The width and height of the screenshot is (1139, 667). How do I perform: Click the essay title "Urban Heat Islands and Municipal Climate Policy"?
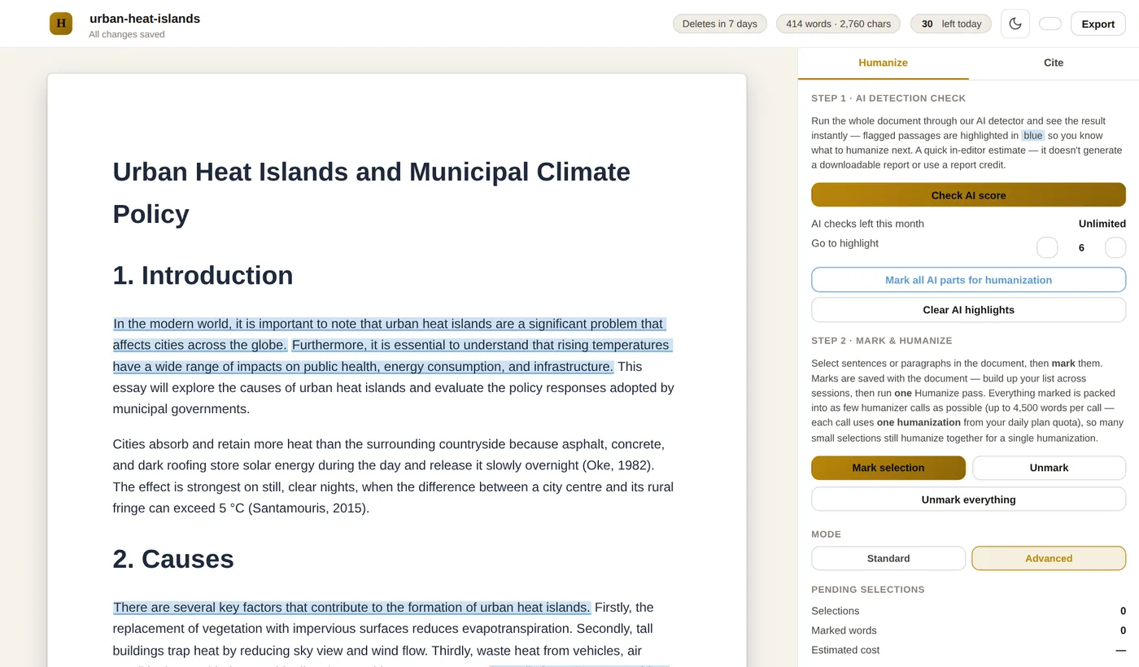coord(372,193)
